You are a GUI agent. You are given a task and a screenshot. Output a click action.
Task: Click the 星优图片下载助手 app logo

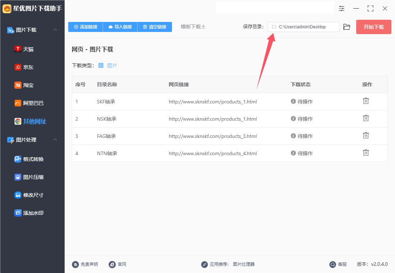(x=7, y=9)
